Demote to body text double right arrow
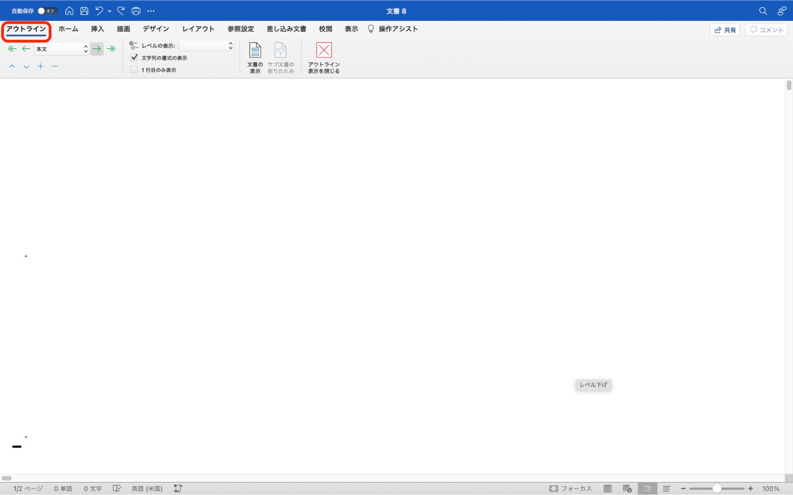 pyautogui.click(x=111, y=49)
